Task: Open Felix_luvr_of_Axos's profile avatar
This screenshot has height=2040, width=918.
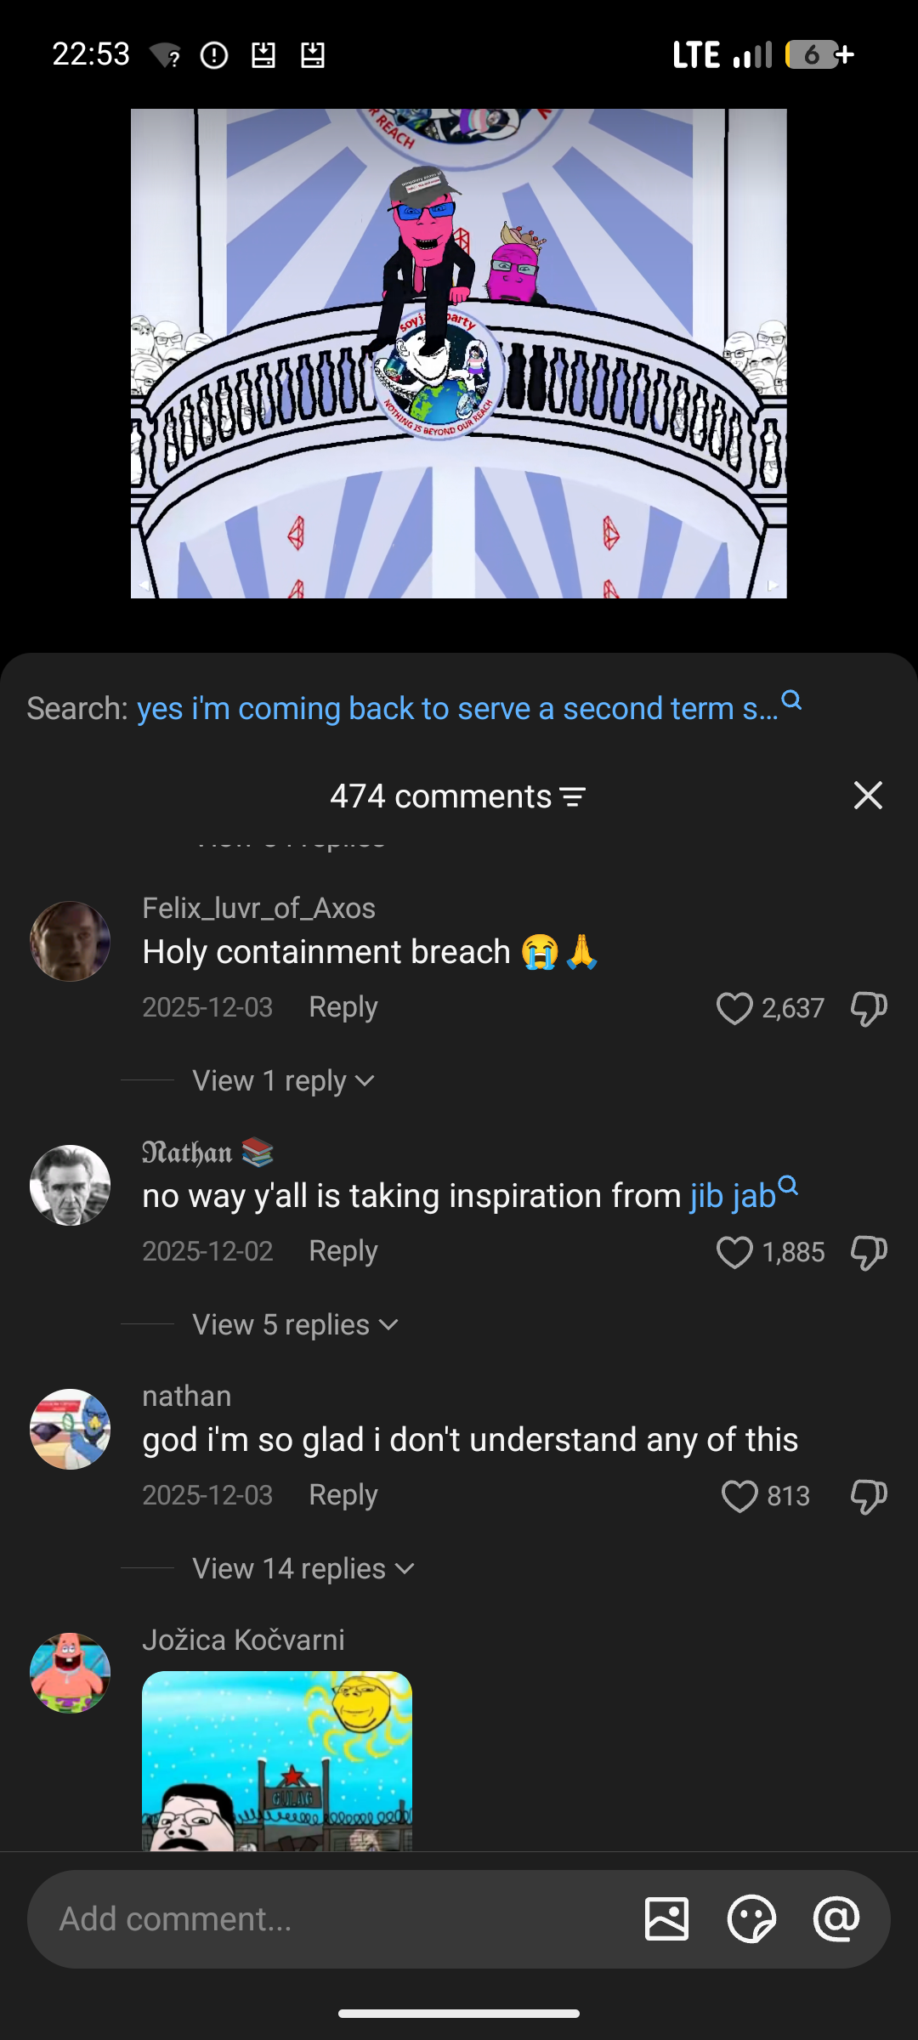Action: coord(70,941)
